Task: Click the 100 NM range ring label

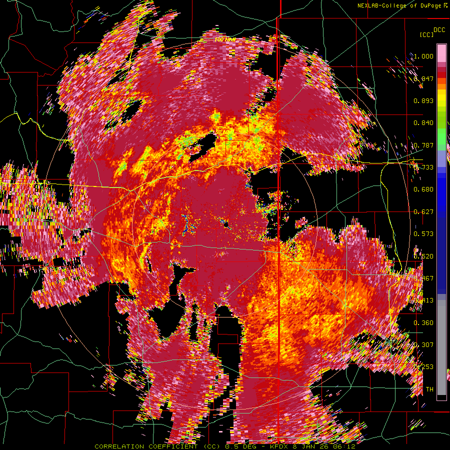Action: click(225, 40)
